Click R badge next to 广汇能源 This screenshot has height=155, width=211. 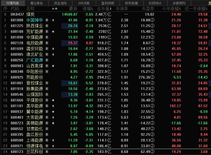pyautogui.click(x=47, y=60)
